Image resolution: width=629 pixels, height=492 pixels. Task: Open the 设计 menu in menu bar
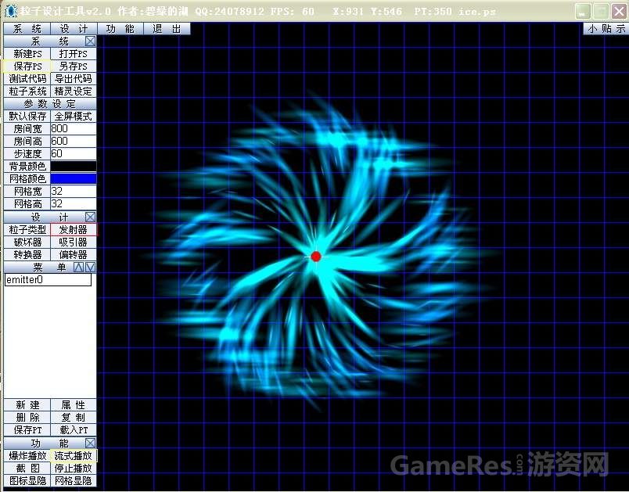click(74, 28)
